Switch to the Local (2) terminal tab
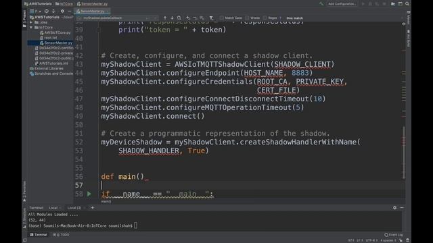433x243 pixels. [74, 208]
